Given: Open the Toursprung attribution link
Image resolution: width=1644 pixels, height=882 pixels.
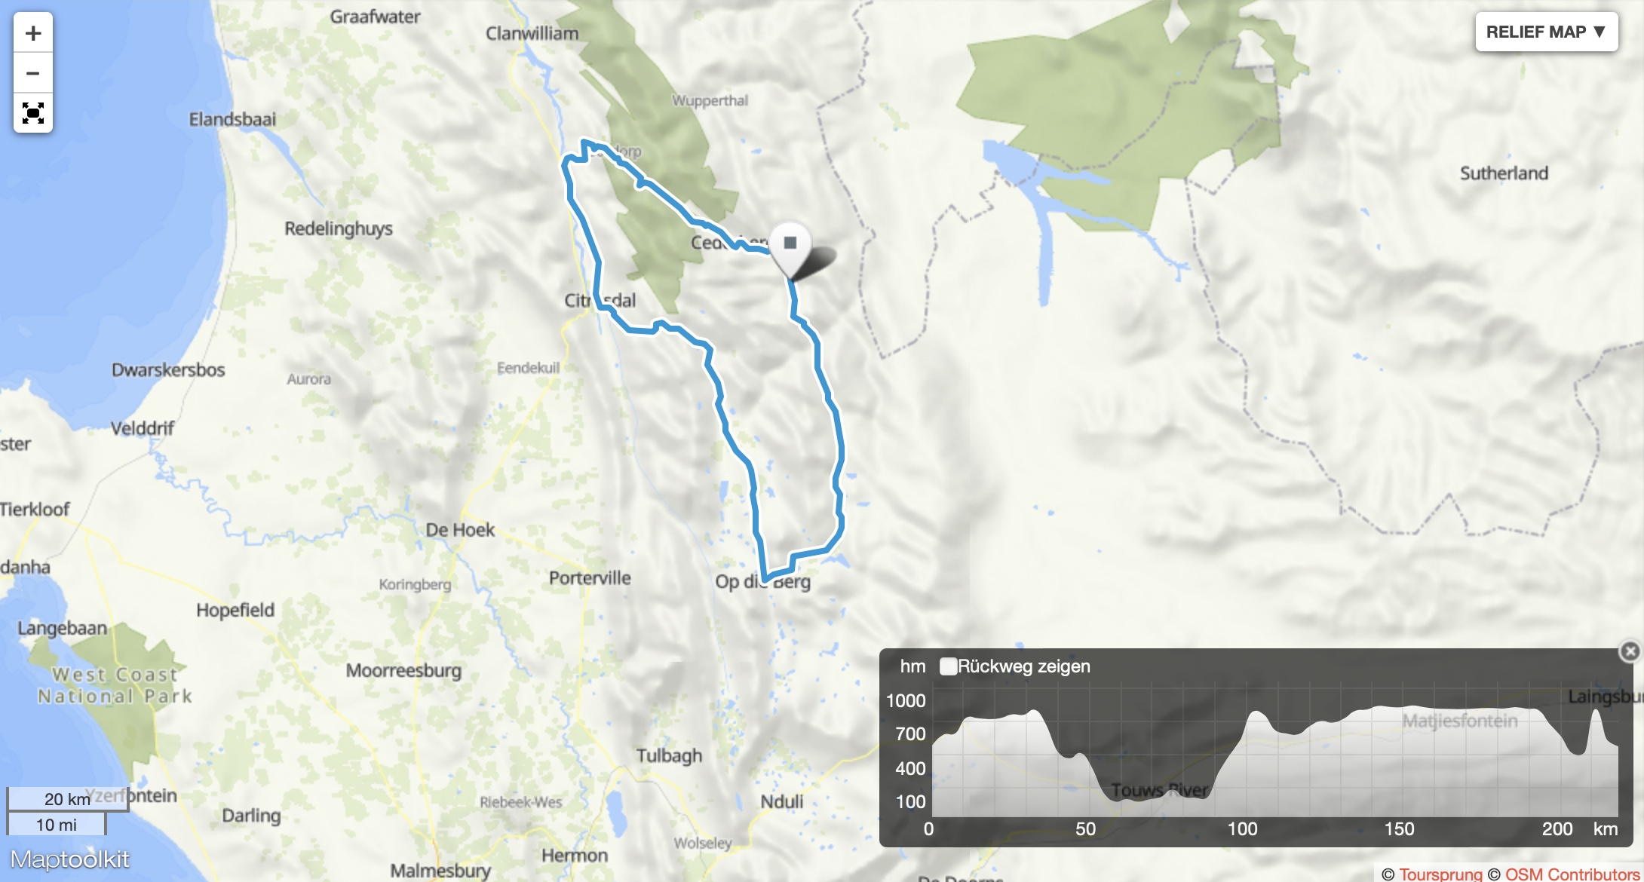Looking at the screenshot, I should 1440,874.
